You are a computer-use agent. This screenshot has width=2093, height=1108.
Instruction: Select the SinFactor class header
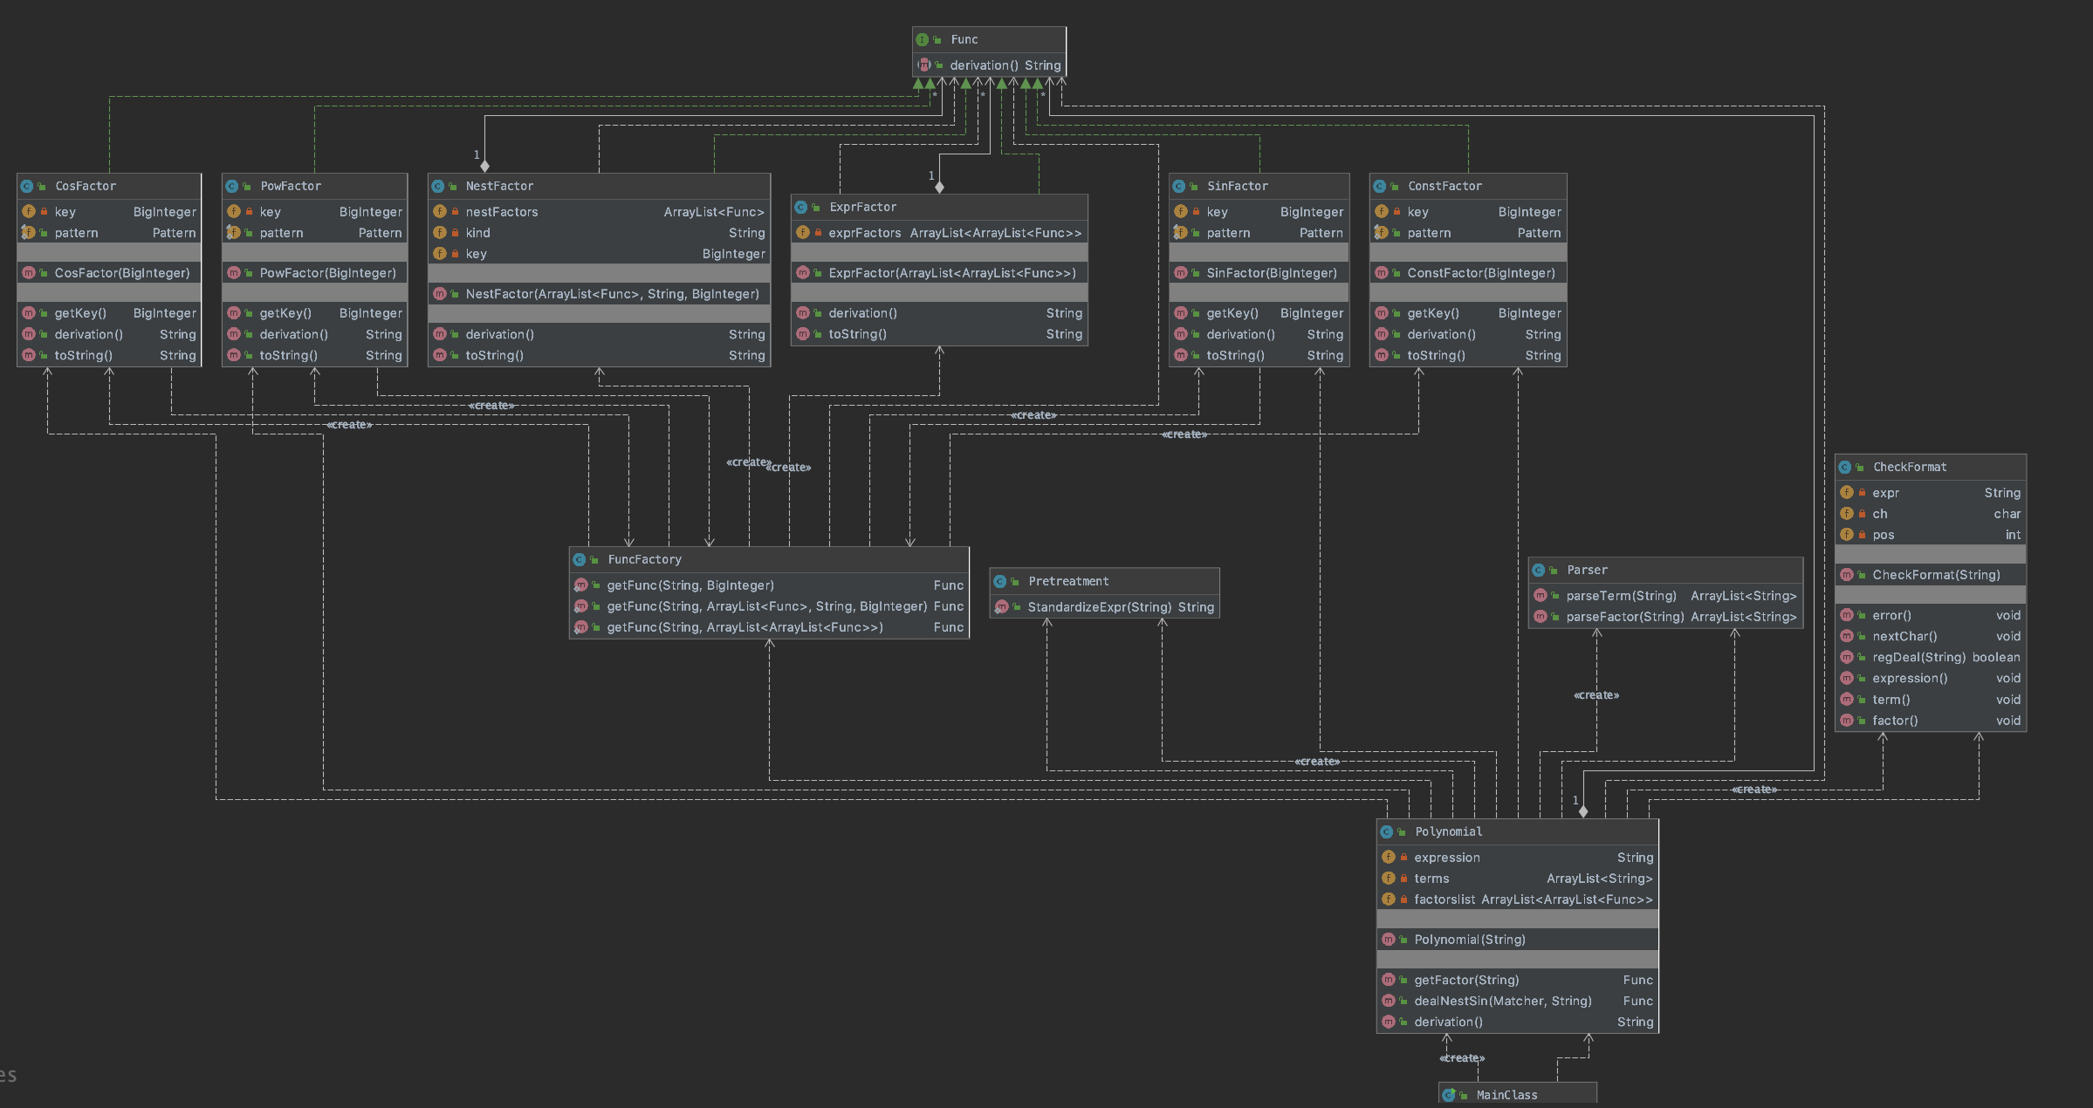pyautogui.click(x=1237, y=186)
